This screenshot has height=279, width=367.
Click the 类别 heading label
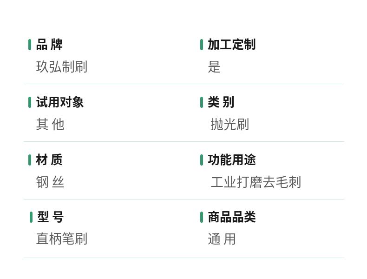(x=221, y=102)
